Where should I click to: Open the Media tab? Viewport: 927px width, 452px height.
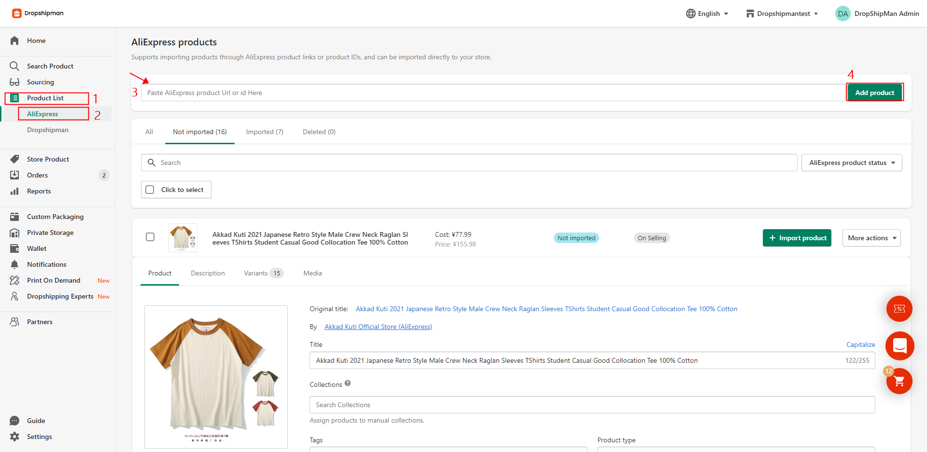coord(312,273)
